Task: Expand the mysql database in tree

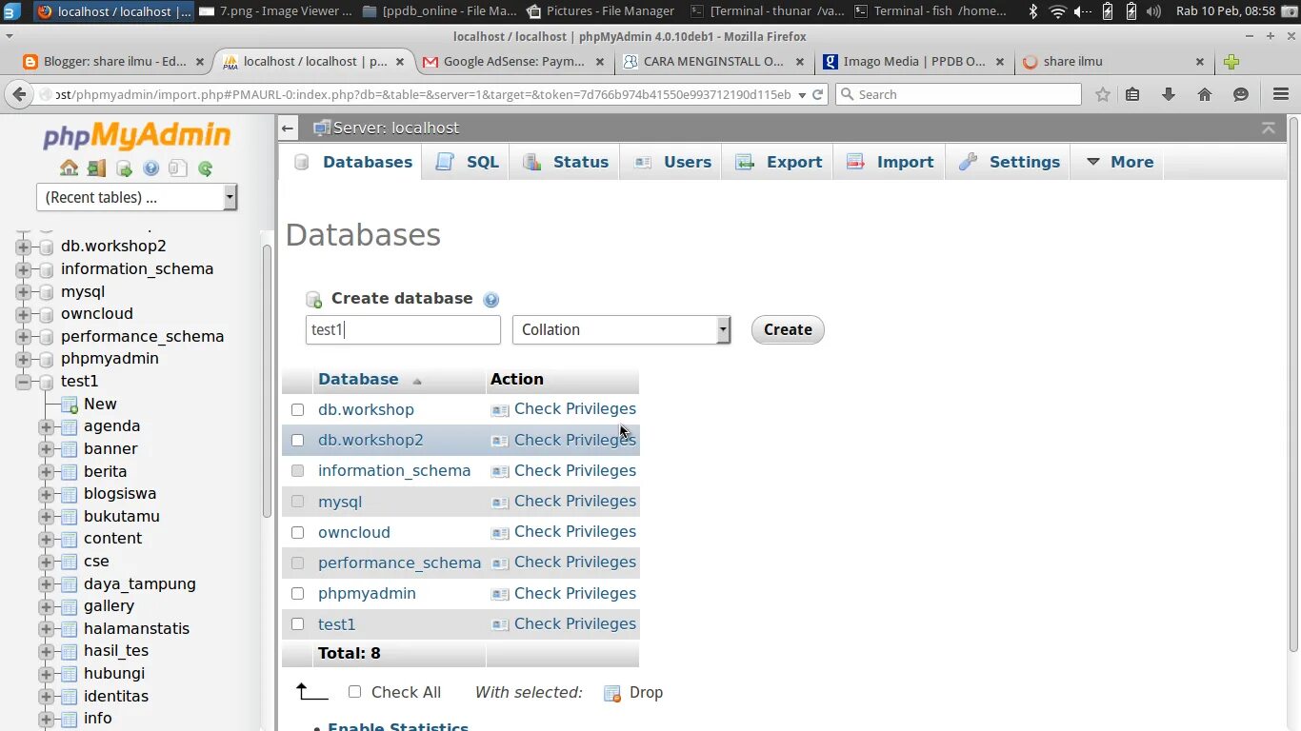Action: point(23,292)
